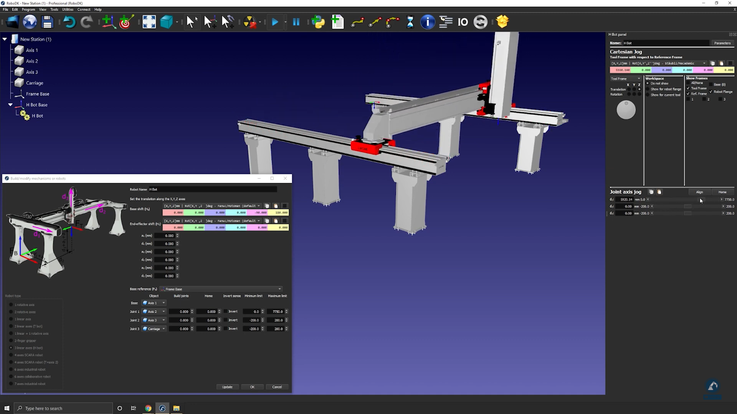The height and width of the screenshot is (414, 737).
Task: Click the Update button
Action: [227, 387]
